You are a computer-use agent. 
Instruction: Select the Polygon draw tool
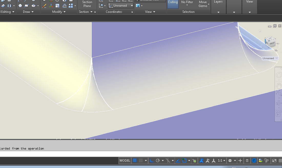point(20,6)
